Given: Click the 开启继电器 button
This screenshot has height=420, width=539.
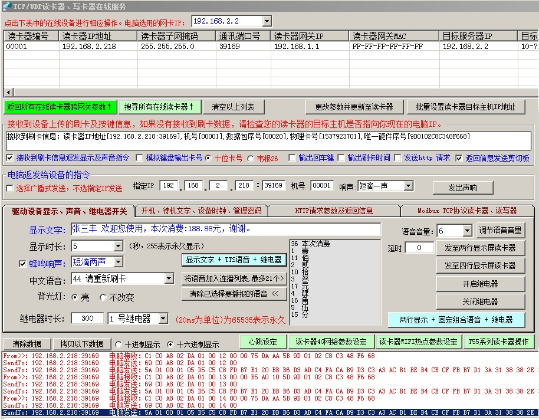Looking at the screenshot, I should click(x=480, y=284).
